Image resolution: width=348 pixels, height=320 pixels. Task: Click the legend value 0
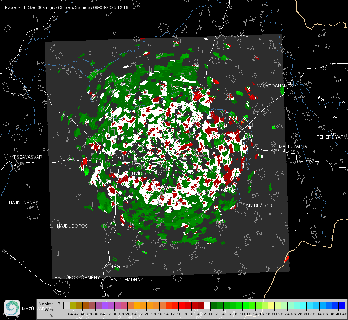coord(210,314)
